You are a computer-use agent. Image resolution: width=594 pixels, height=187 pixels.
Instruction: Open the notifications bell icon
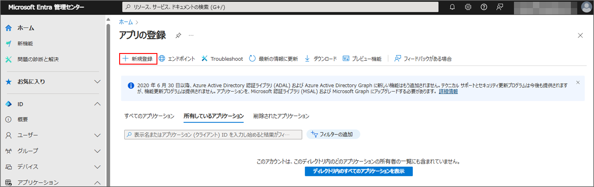[452, 7]
